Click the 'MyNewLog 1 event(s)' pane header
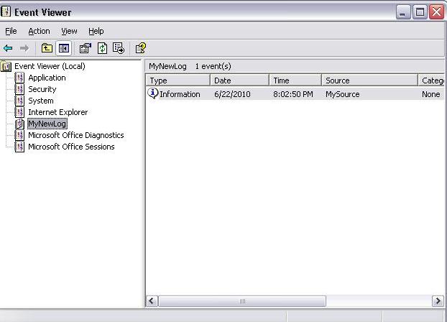447x322 pixels. [295, 66]
